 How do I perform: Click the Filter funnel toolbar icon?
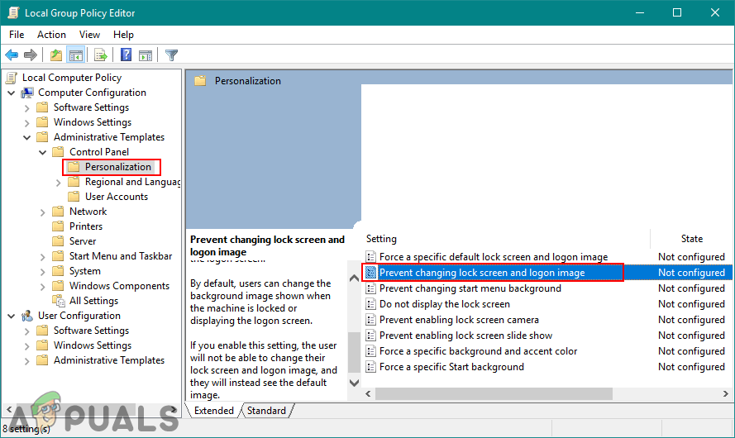tap(172, 55)
